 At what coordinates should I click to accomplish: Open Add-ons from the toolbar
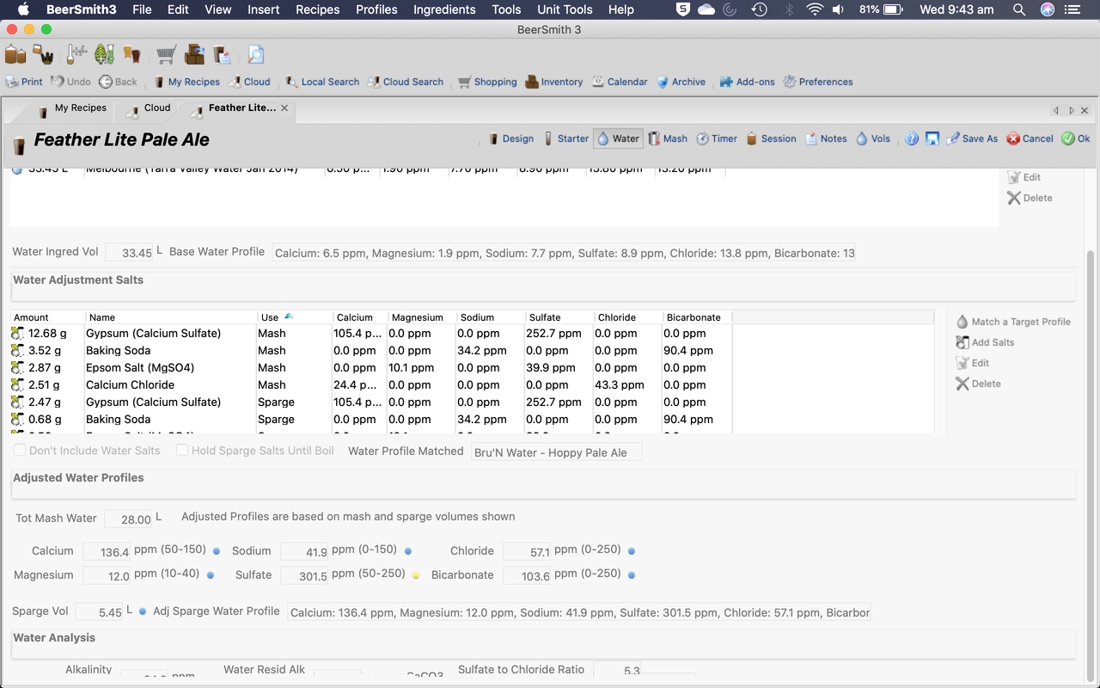(747, 82)
